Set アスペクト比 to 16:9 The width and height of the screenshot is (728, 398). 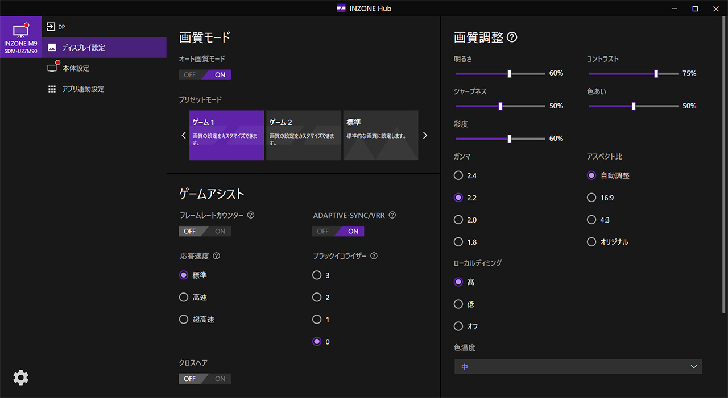pos(591,198)
